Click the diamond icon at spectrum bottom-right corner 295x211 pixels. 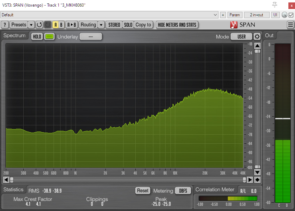(x=257, y=180)
